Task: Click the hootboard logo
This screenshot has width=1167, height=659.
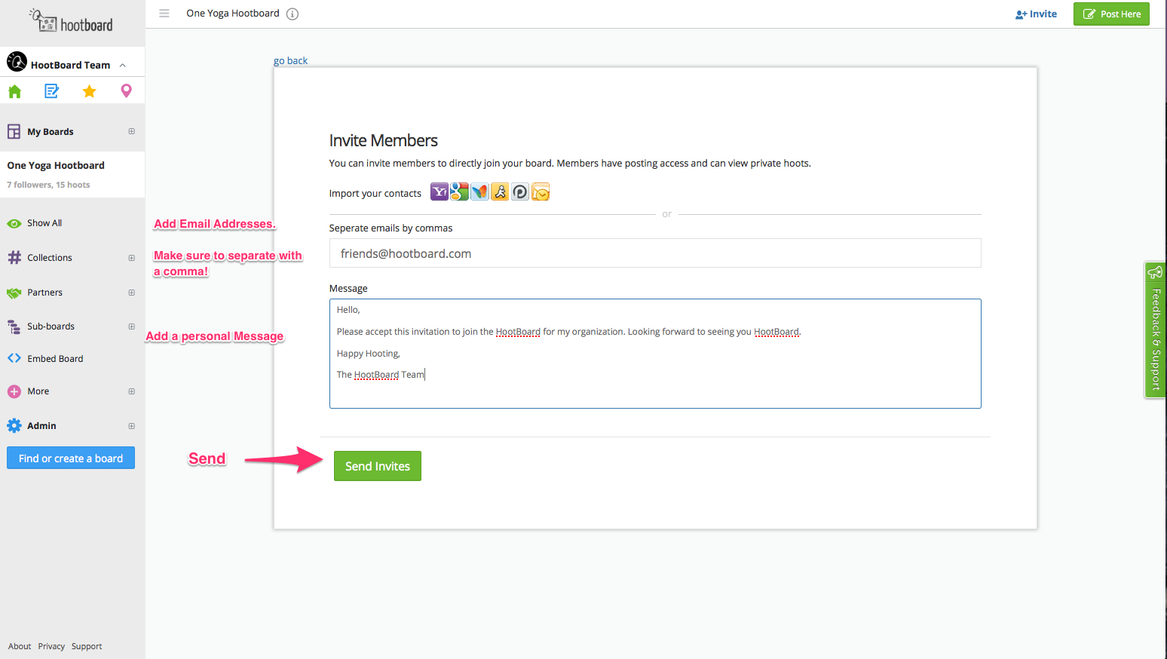Action: 71,21
